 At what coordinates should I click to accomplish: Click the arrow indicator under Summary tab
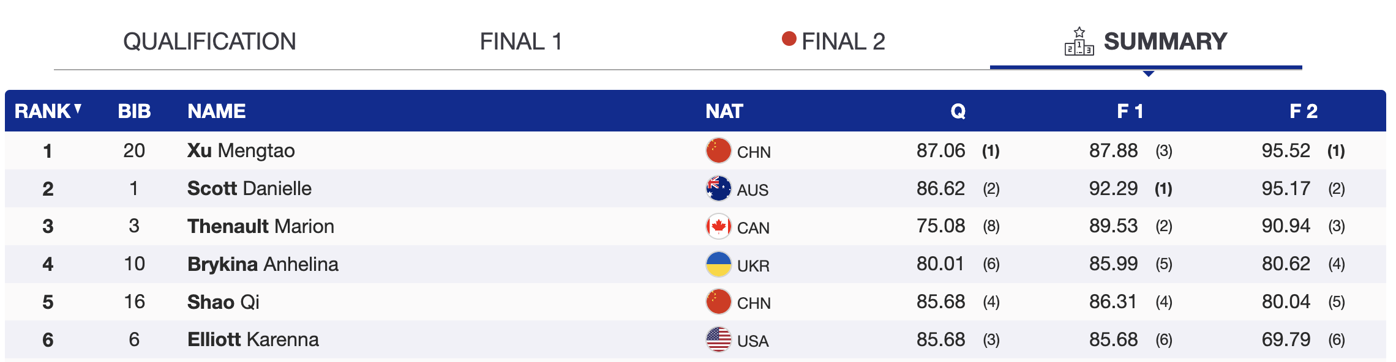point(1149,74)
